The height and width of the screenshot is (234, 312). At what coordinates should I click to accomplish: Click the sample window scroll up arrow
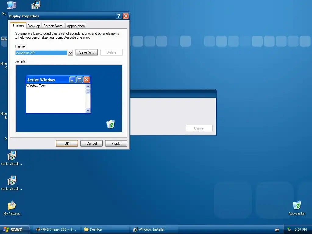[x=88, y=86]
